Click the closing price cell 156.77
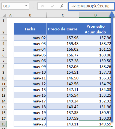This screenshot has height=129, width=115. [x=63, y=55]
